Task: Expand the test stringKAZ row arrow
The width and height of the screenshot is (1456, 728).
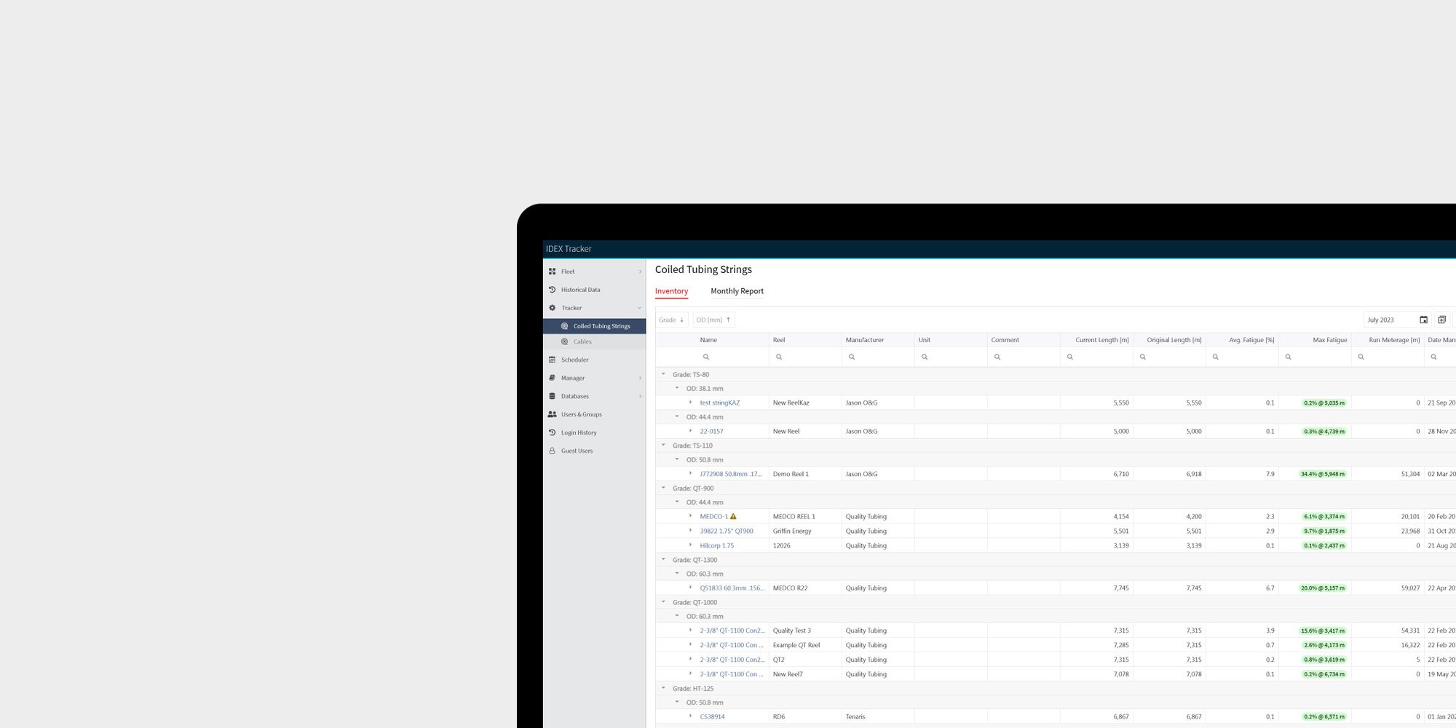Action: (x=691, y=402)
